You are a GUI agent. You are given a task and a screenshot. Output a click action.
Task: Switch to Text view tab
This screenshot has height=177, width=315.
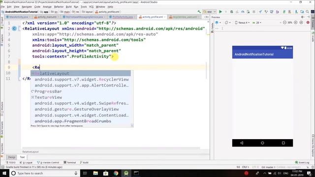[22, 157]
